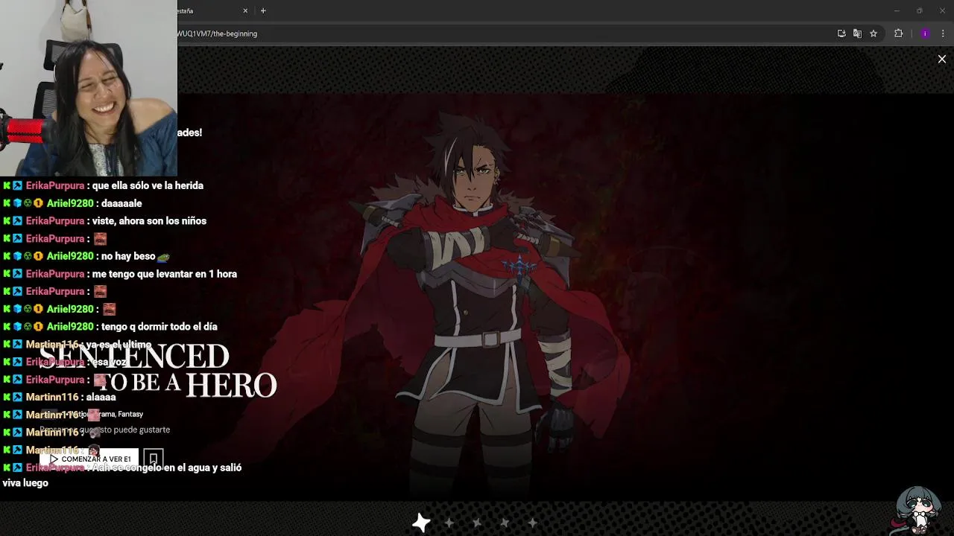Click 'Aah se congelo en el agua' message
Image resolution: width=954 pixels, height=536 pixels.
pyautogui.click(x=121, y=475)
